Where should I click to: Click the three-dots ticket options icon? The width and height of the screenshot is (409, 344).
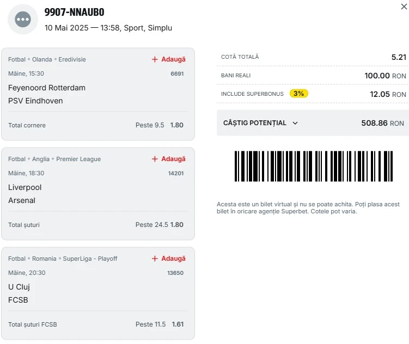tap(23, 19)
